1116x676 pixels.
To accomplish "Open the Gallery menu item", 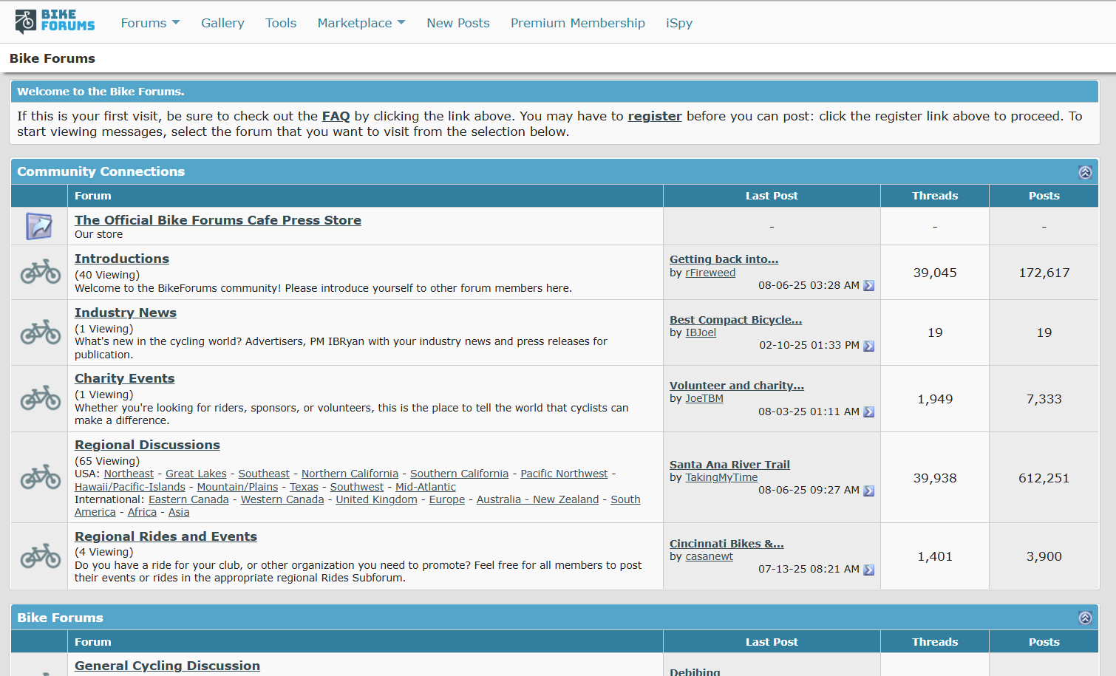I will [x=222, y=23].
